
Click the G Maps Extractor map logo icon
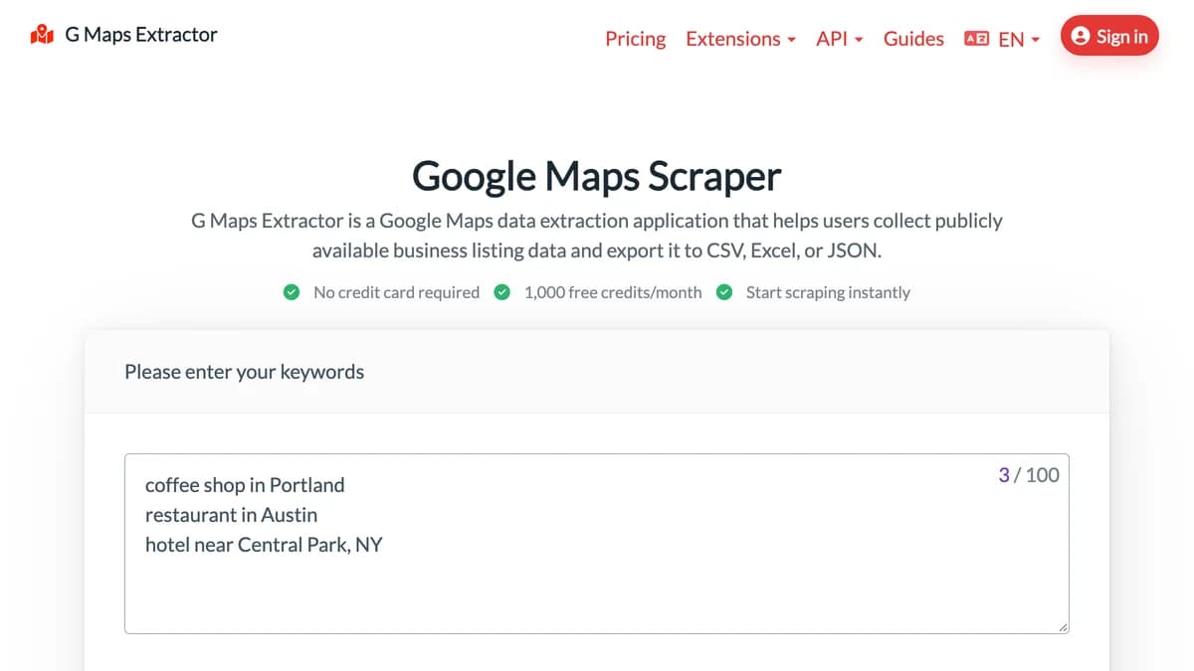pyautogui.click(x=42, y=36)
